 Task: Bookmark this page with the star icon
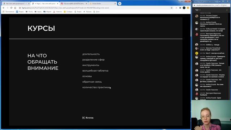[171, 8]
